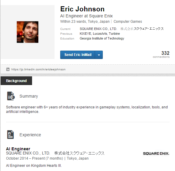
Task: Click the Computer Games industry link
Action: pos(128,22)
